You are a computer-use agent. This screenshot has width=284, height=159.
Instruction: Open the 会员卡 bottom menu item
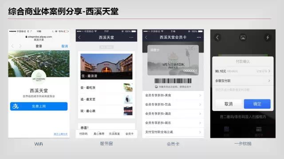point(130,134)
